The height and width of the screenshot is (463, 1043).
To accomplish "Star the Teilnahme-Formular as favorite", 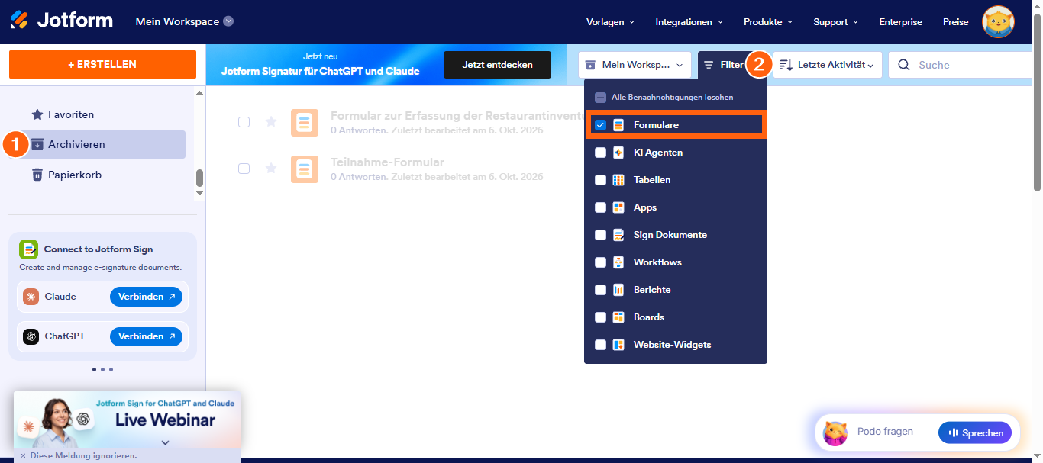I will tap(270, 168).
